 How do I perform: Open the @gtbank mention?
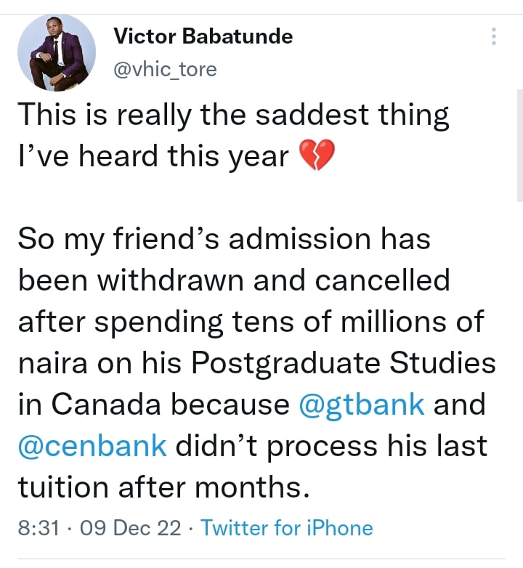tap(362, 404)
